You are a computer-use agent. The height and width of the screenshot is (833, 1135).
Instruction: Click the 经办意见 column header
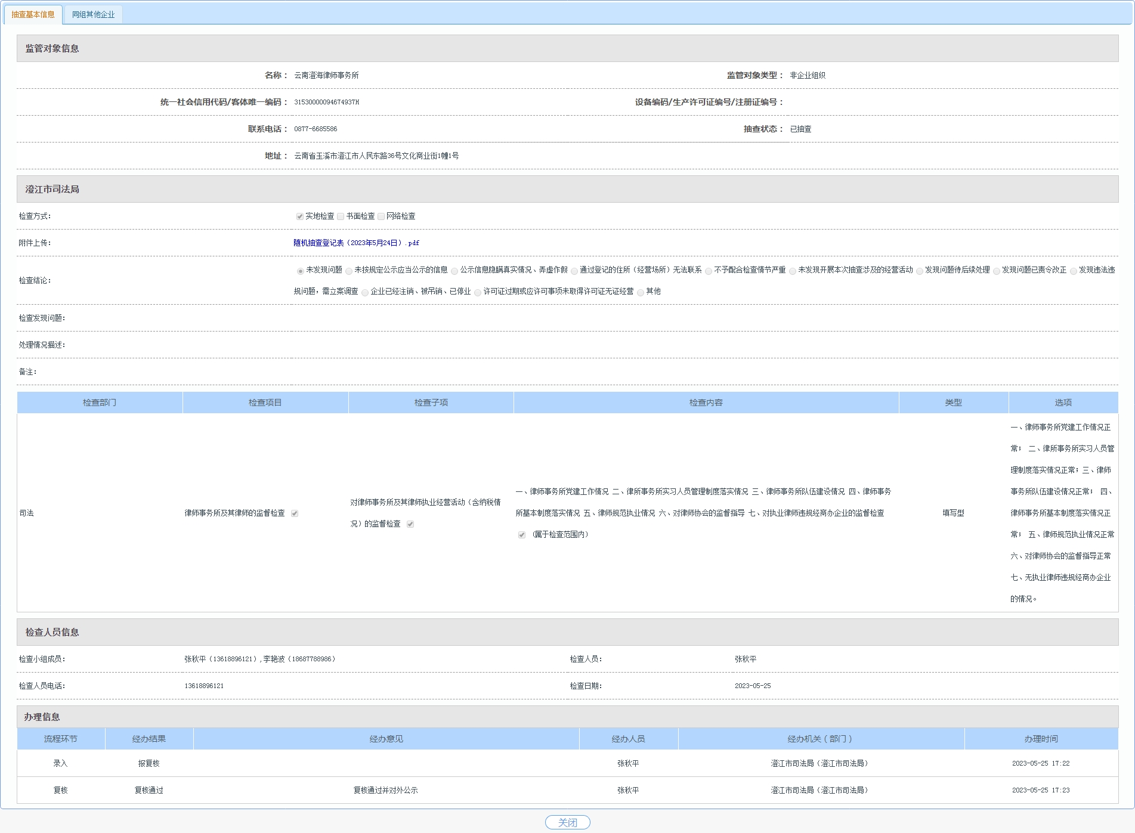(x=386, y=739)
